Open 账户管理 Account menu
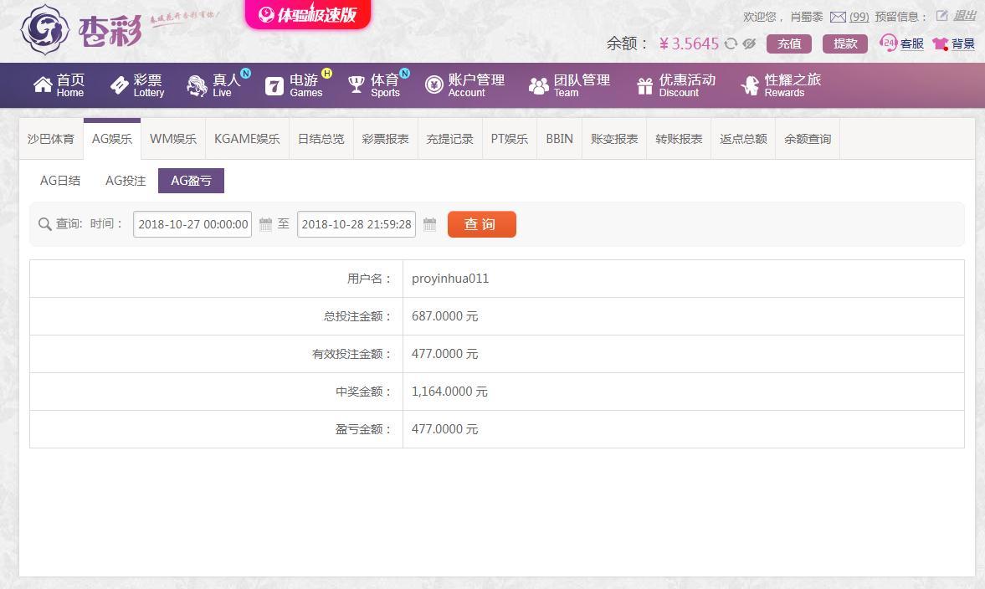Viewport: 985px width, 589px height. click(x=464, y=85)
